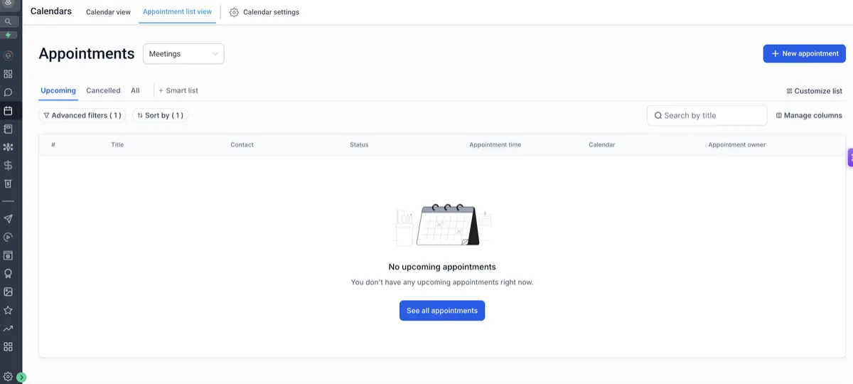This screenshot has height=384, width=853.
Task: Open the Media Storage image icon
Action: click(x=9, y=292)
